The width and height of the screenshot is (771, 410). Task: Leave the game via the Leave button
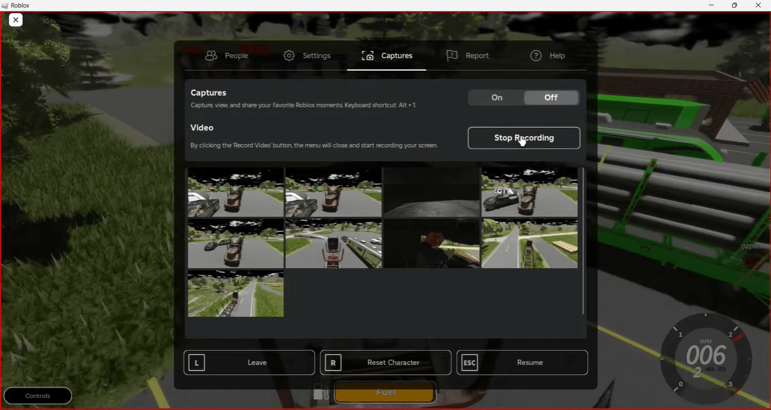[x=249, y=362]
